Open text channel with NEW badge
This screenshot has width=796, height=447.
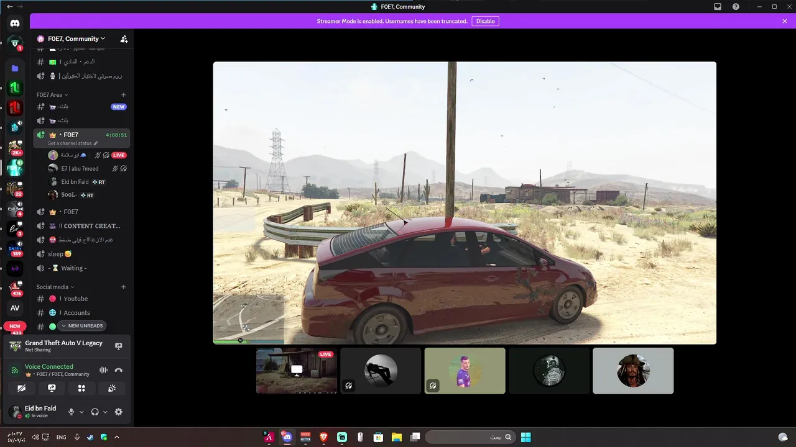click(82, 107)
